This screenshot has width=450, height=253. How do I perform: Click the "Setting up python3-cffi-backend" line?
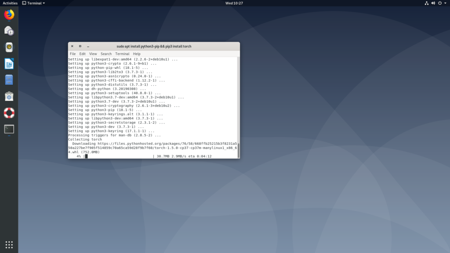point(116,81)
